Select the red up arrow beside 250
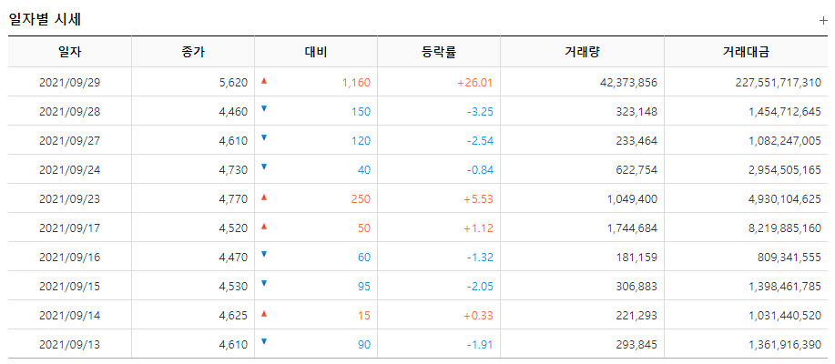This screenshot has width=835, height=364. (x=263, y=197)
